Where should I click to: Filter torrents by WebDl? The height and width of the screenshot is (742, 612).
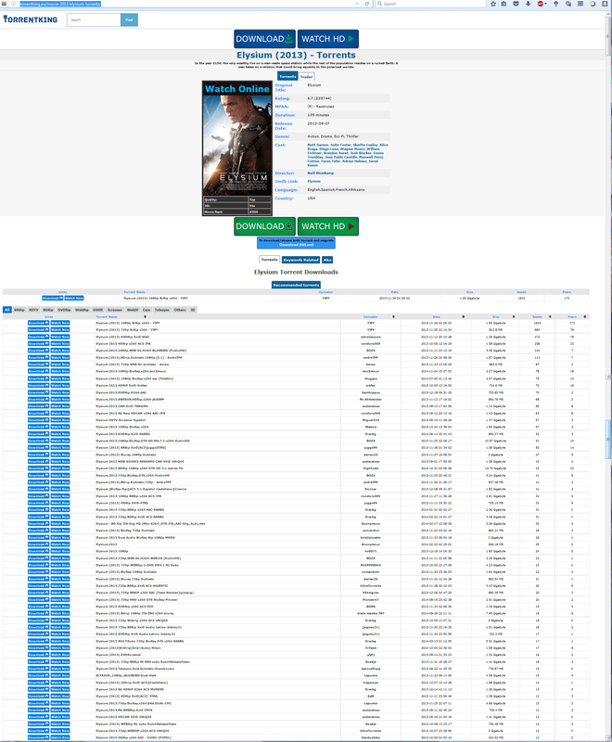[133, 310]
